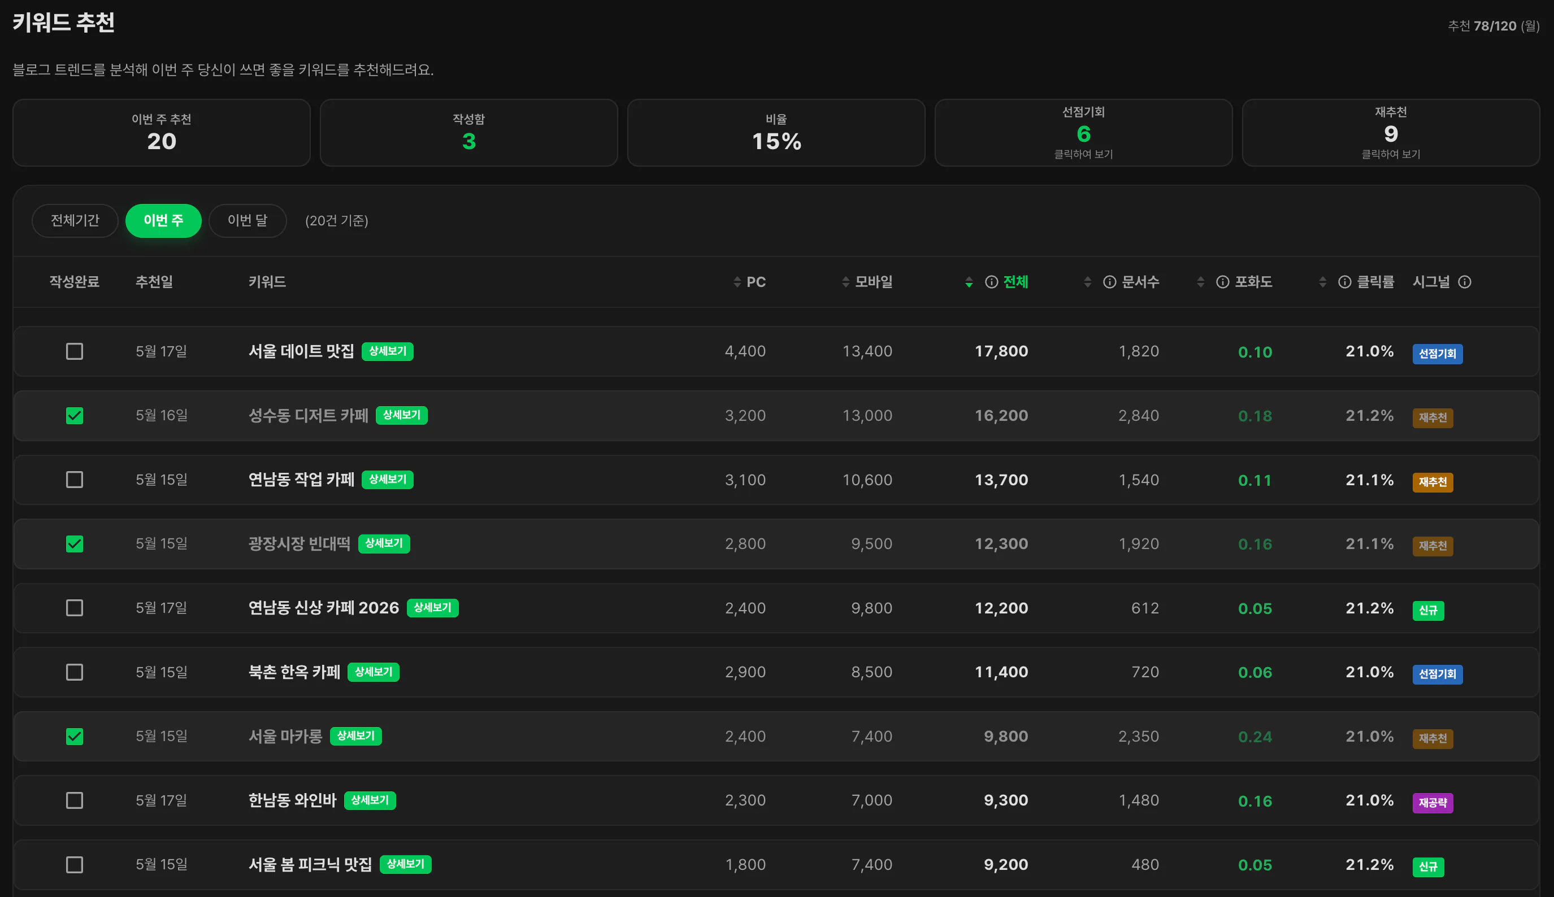Toggle sort arrows on 전체 column
Screen dimensions: 1554x897
[969, 282]
